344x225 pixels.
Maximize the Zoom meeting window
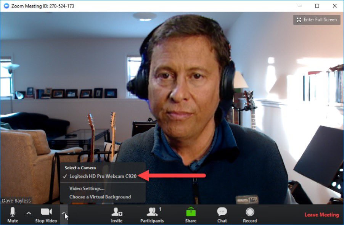tap(317, 6)
